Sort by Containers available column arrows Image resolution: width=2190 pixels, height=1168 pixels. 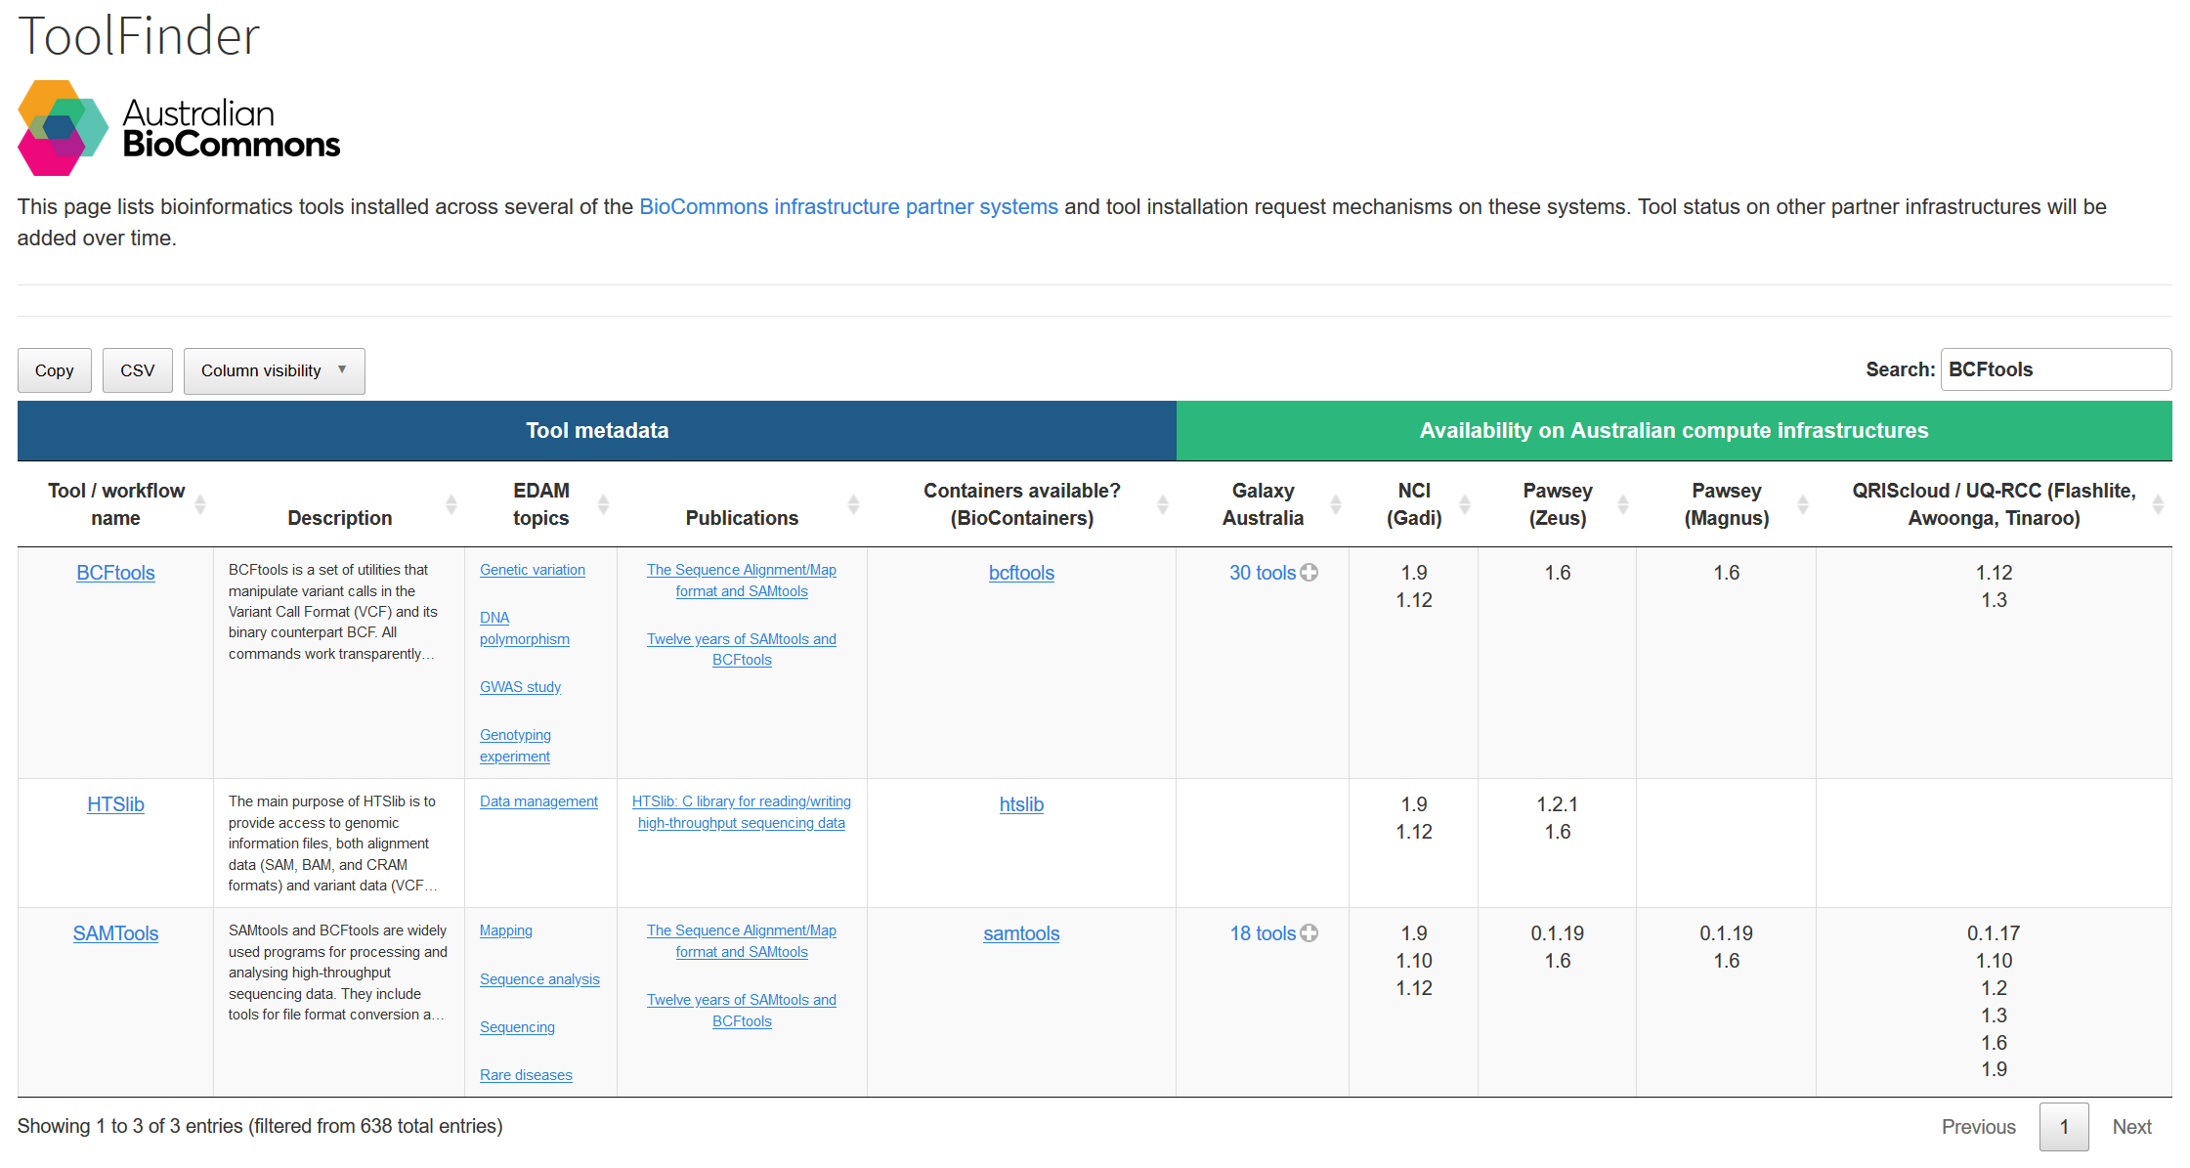tap(1162, 504)
